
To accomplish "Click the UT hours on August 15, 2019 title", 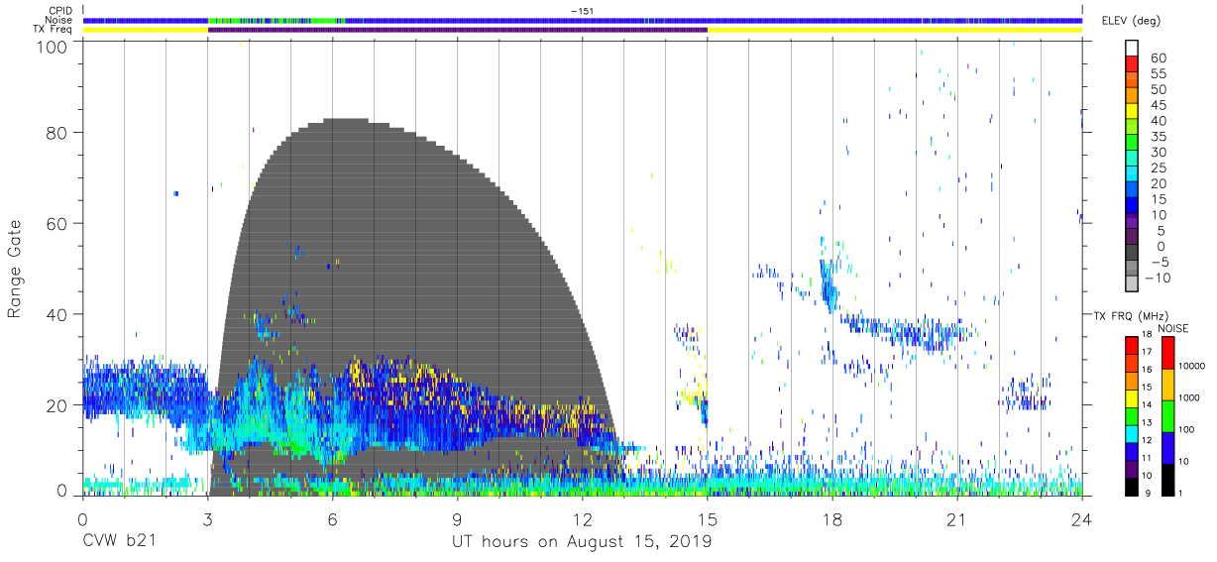I will [582, 543].
